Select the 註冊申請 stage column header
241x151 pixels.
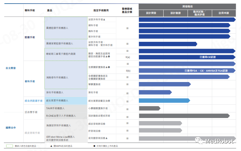click(x=223, y=13)
